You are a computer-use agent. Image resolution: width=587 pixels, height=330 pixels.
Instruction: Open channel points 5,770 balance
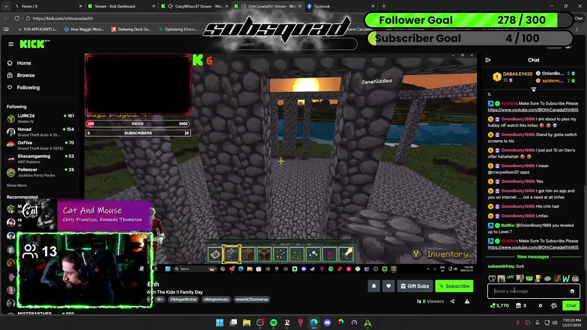499,306
